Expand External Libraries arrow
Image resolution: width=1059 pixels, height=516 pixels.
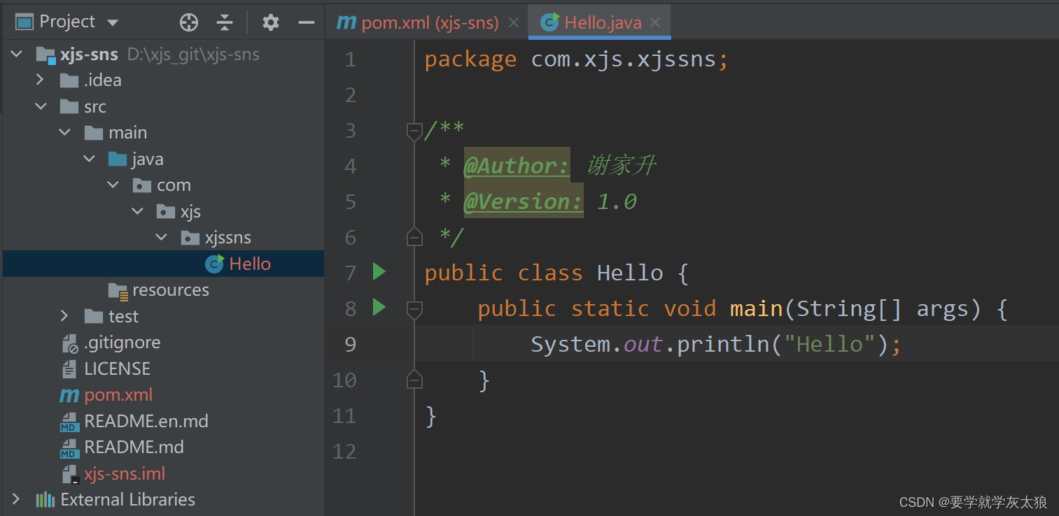[x=16, y=499]
